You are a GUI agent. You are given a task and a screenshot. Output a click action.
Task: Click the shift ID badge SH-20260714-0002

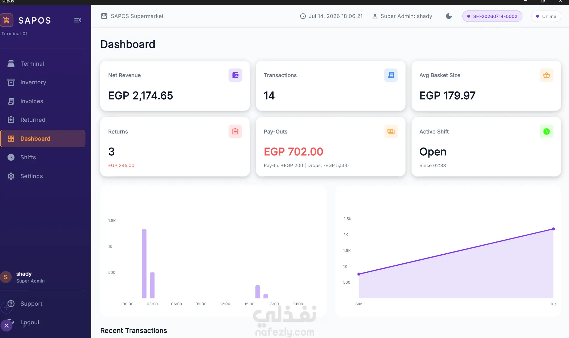492,16
